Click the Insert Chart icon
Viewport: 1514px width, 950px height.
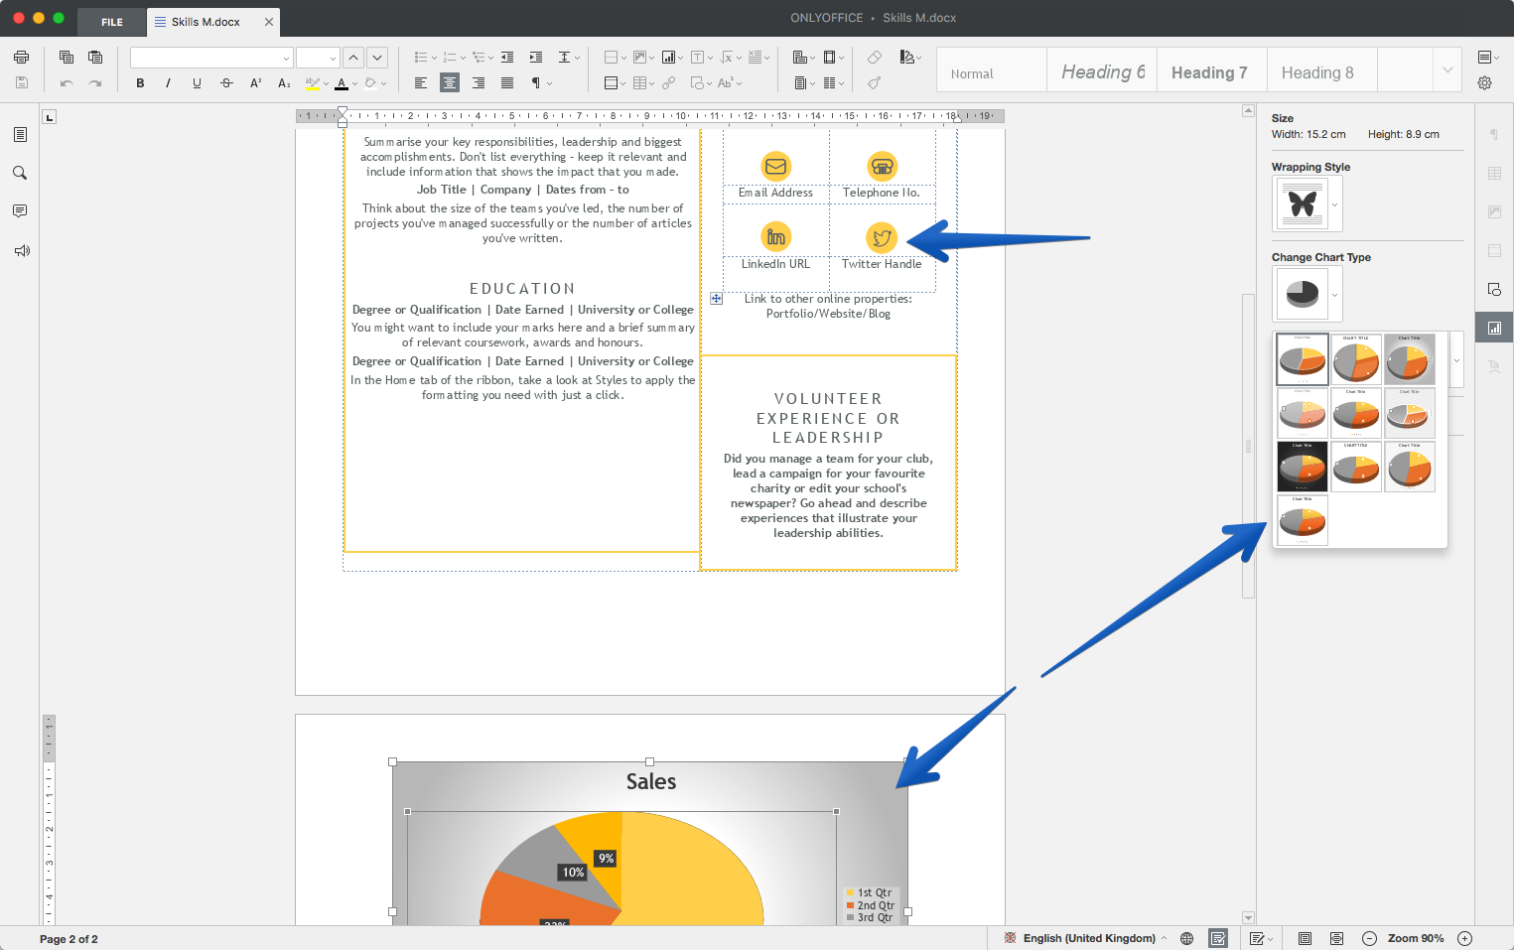(669, 58)
